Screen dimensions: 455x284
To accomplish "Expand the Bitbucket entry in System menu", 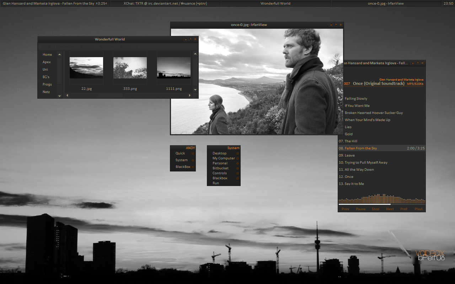I will point(224,168).
